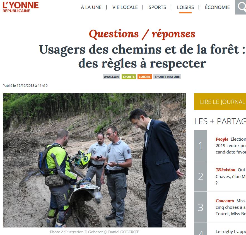Open the À LA UNE menu

tap(91, 7)
